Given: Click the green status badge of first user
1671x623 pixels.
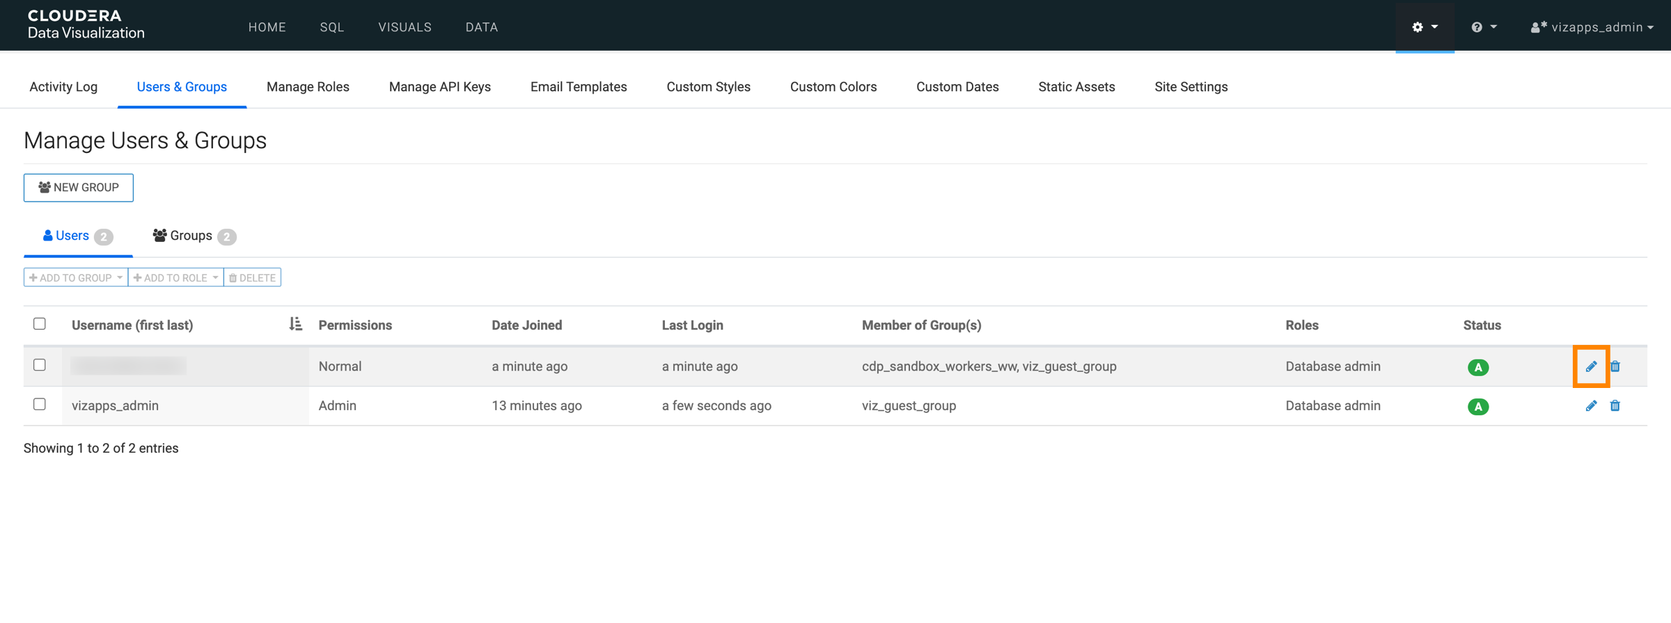Looking at the screenshot, I should point(1477,367).
